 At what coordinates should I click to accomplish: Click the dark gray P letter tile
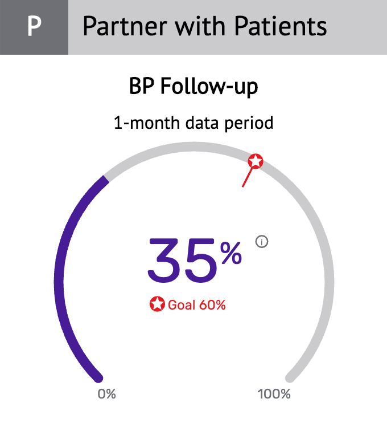[x=34, y=27]
